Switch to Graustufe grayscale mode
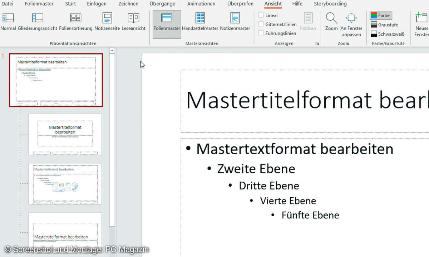Image resolution: width=429 pixels, height=257 pixels. pyautogui.click(x=384, y=25)
